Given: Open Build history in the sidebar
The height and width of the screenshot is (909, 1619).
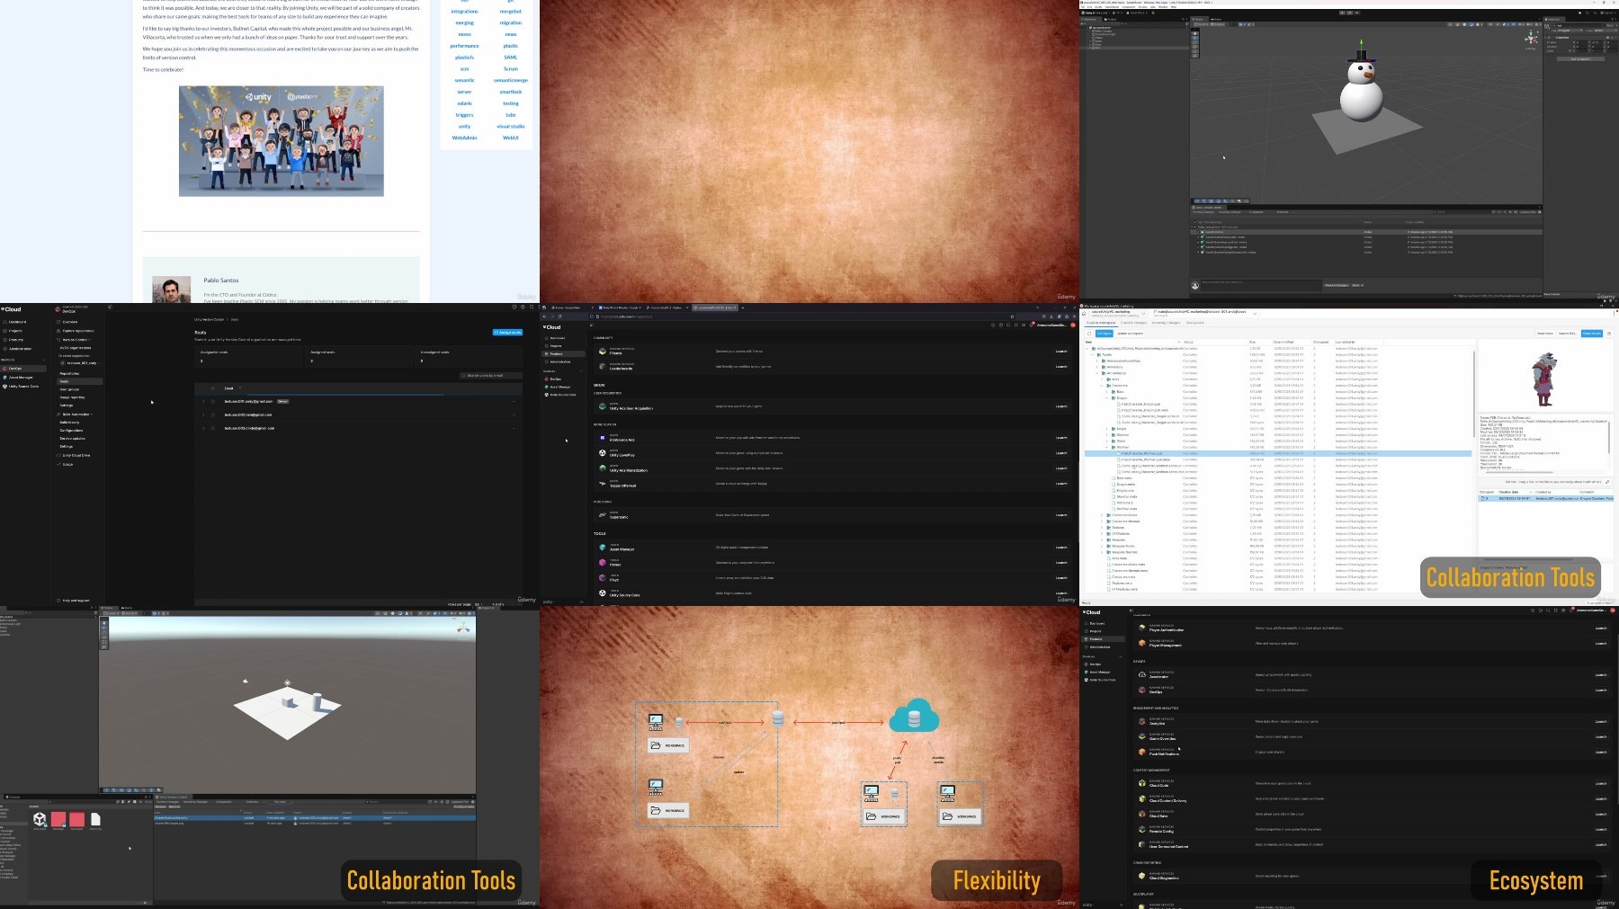Looking at the screenshot, I should [x=70, y=423].
